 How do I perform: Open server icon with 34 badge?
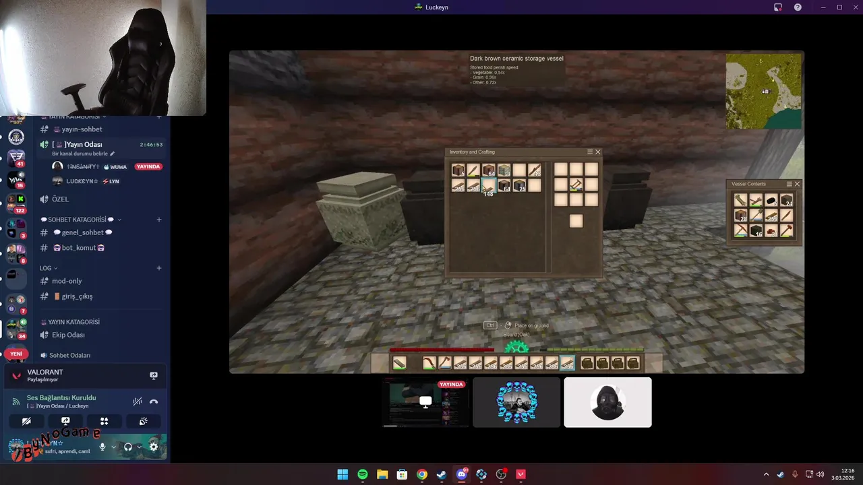(16, 327)
